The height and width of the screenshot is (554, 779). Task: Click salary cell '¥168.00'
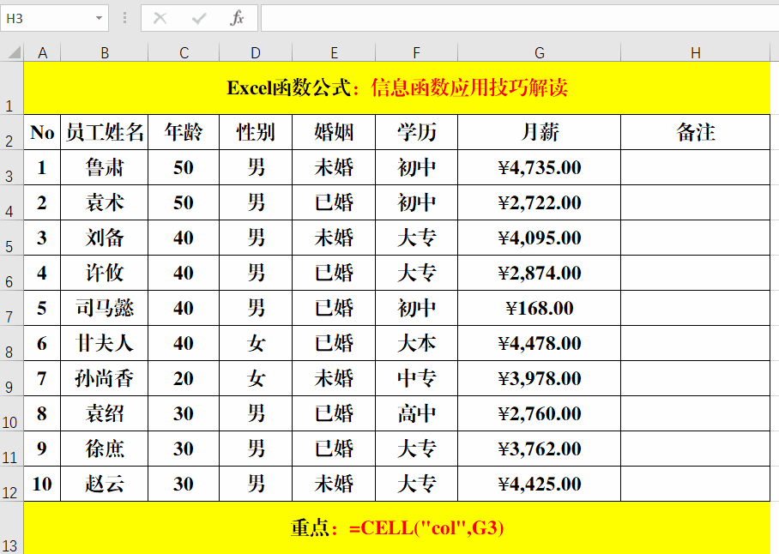point(540,308)
